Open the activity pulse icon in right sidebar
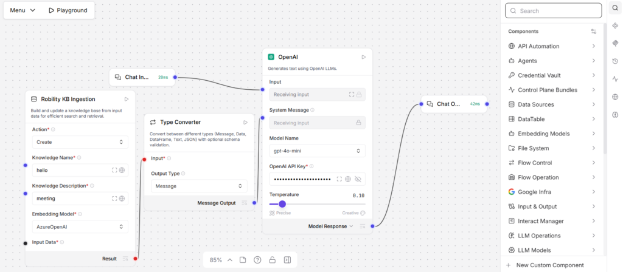This screenshot has height=272, width=623. pyautogui.click(x=615, y=79)
